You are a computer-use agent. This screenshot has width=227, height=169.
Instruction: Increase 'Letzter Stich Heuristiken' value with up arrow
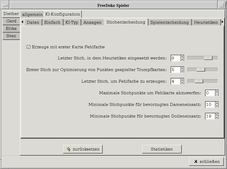tap(182, 57)
